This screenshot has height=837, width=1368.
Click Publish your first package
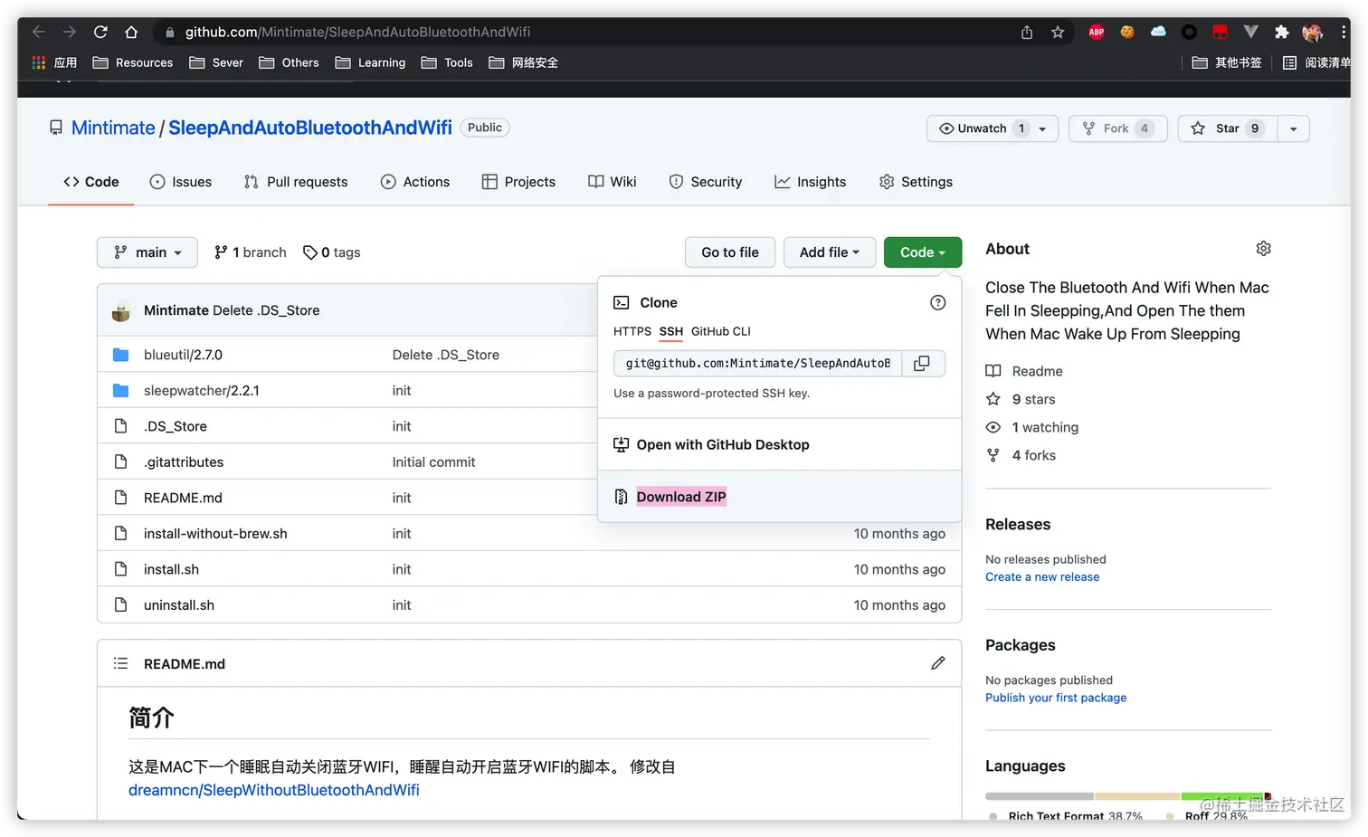point(1056,698)
